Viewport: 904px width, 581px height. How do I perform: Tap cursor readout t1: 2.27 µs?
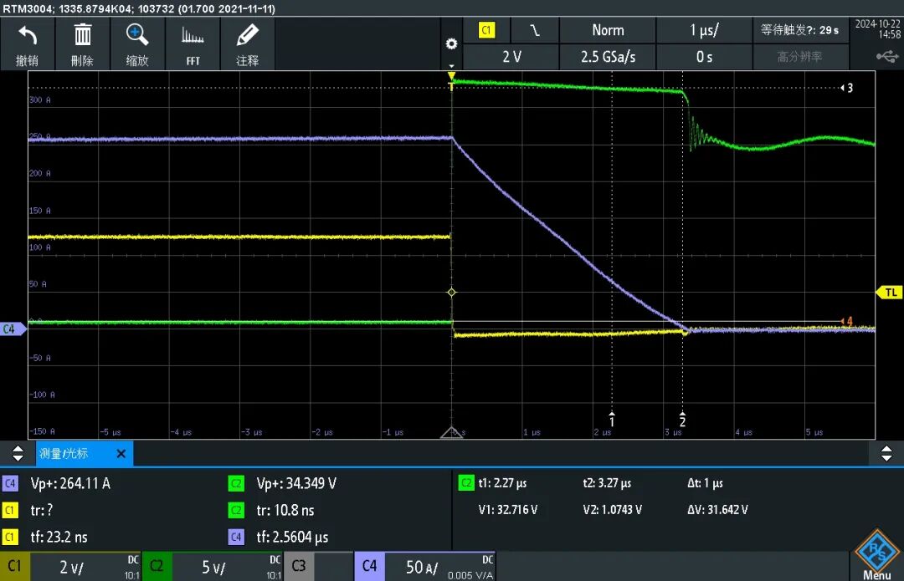click(502, 483)
